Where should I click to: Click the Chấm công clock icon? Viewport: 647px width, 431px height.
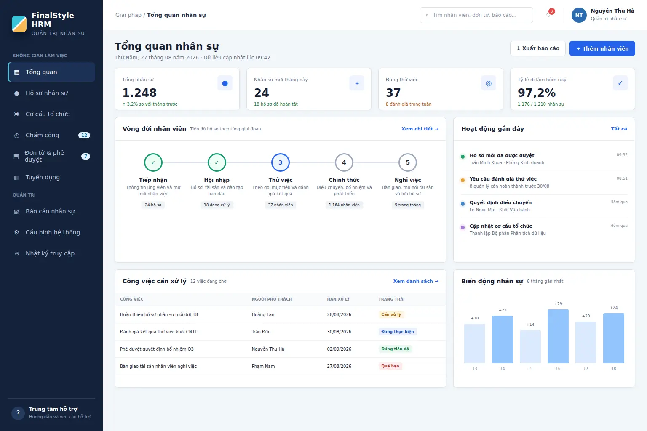pyautogui.click(x=17, y=136)
